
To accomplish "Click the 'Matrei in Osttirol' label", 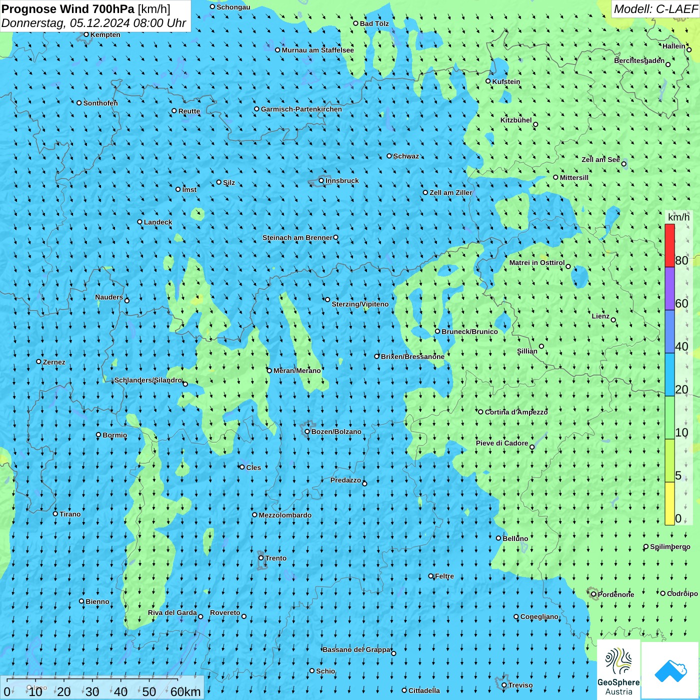I will 537,262.
